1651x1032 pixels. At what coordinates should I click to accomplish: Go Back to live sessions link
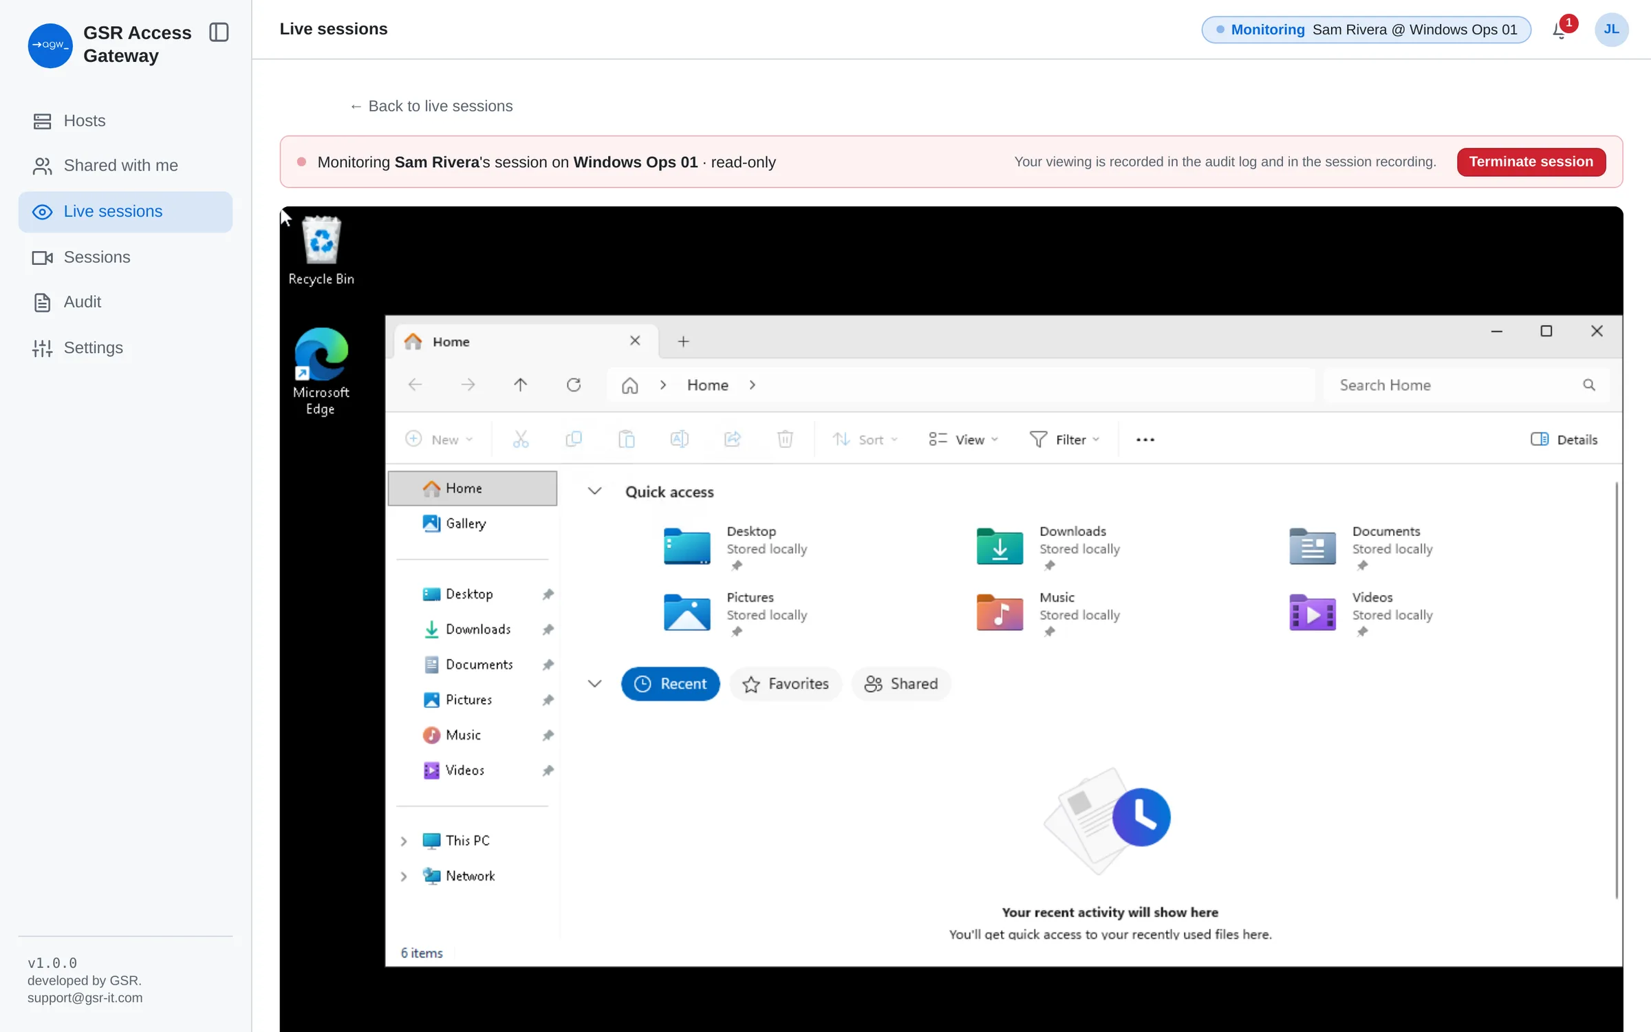pyautogui.click(x=431, y=106)
